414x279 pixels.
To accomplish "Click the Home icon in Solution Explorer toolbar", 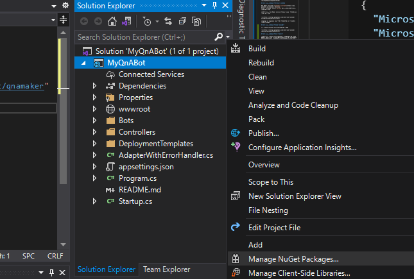I will (112, 21).
